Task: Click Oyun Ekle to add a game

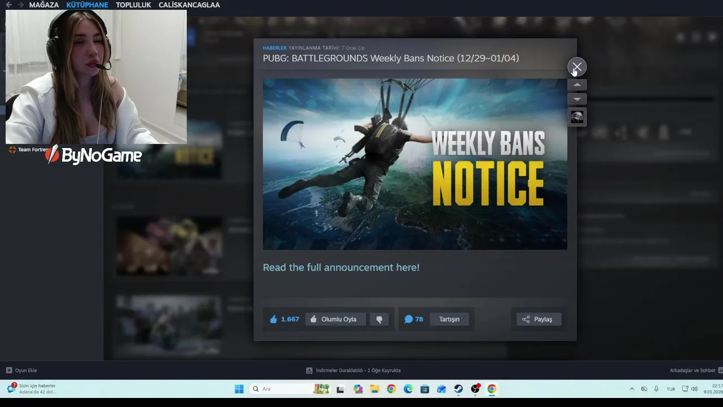Action: [21, 370]
